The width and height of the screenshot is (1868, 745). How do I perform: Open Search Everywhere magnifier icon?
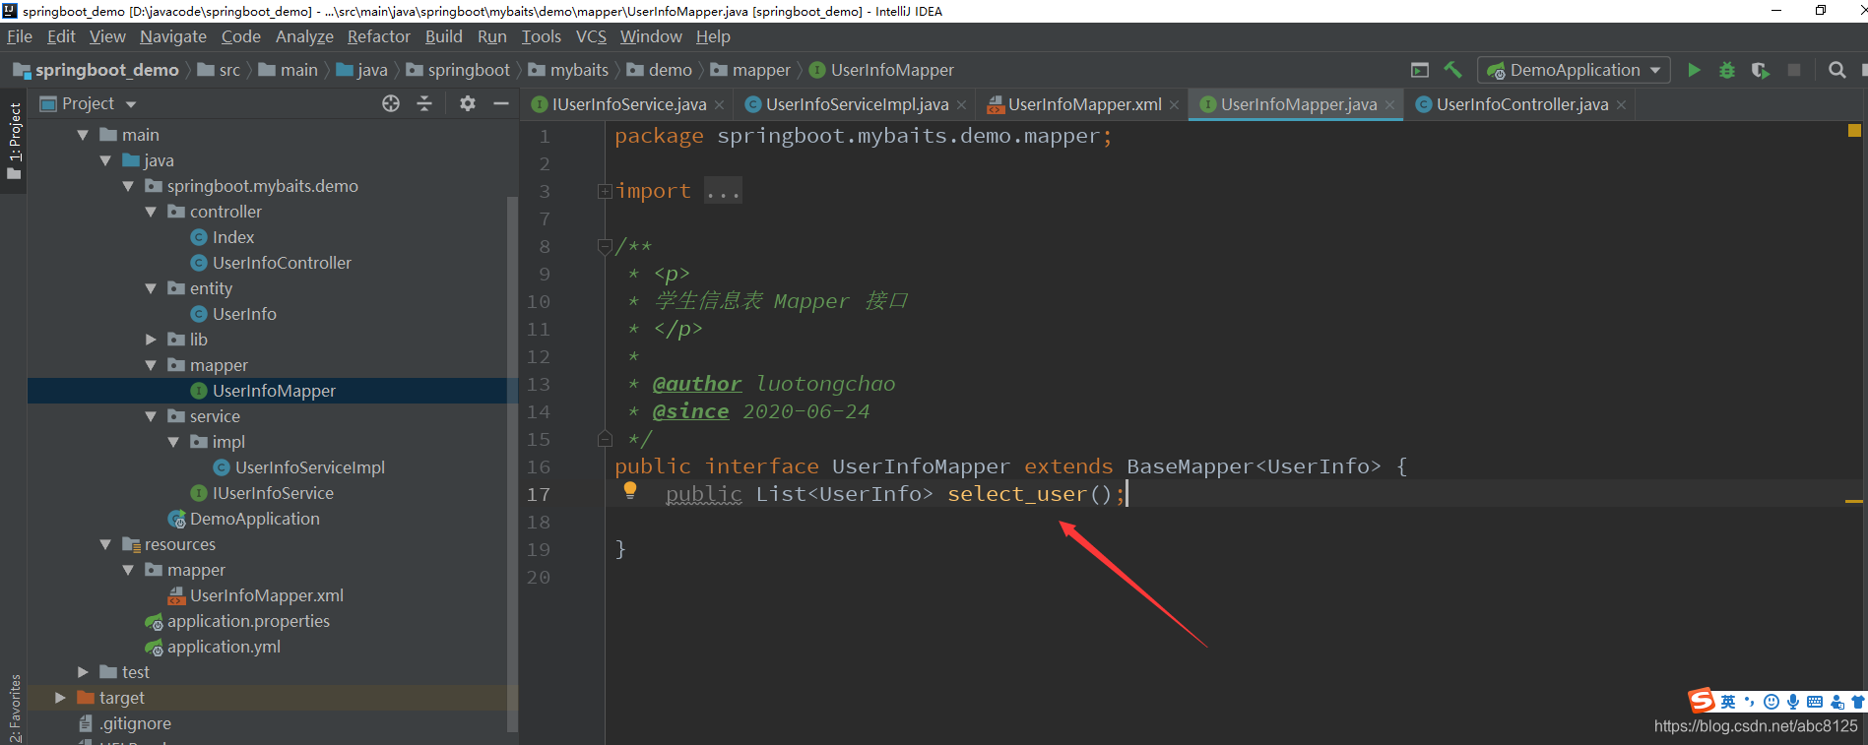1836,70
